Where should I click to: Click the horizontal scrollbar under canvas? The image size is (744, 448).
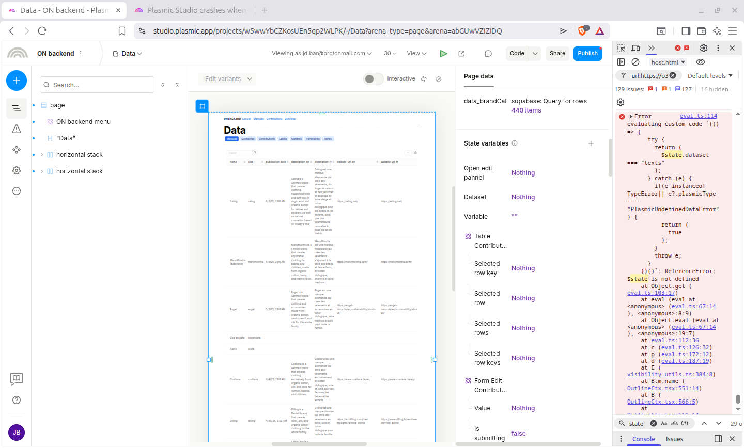pyautogui.click(x=319, y=444)
